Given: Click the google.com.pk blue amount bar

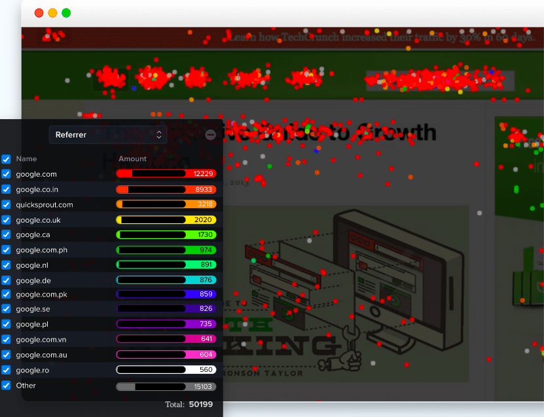Looking at the screenshot, I should coord(166,295).
